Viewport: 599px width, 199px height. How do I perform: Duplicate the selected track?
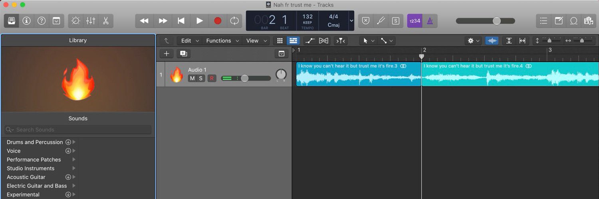(x=183, y=53)
